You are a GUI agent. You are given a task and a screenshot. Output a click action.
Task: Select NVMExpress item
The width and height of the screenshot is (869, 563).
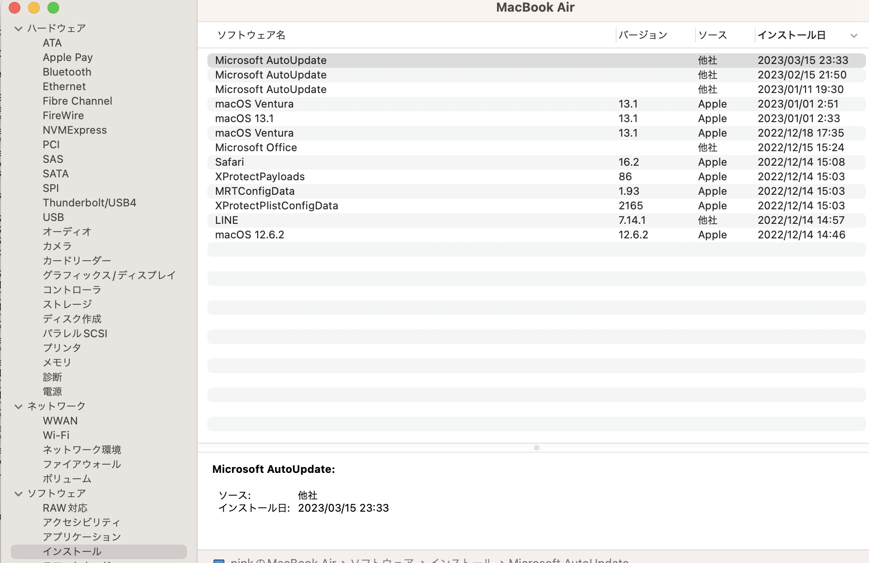tap(75, 130)
